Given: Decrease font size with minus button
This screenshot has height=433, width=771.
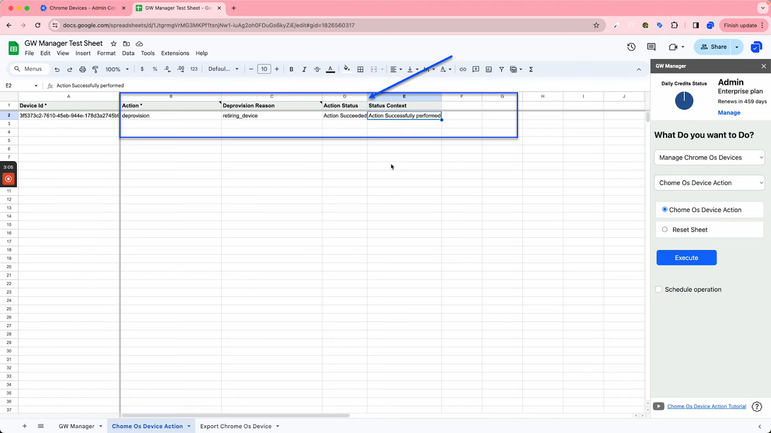Looking at the screenshot, I should [x=251, y=69].
